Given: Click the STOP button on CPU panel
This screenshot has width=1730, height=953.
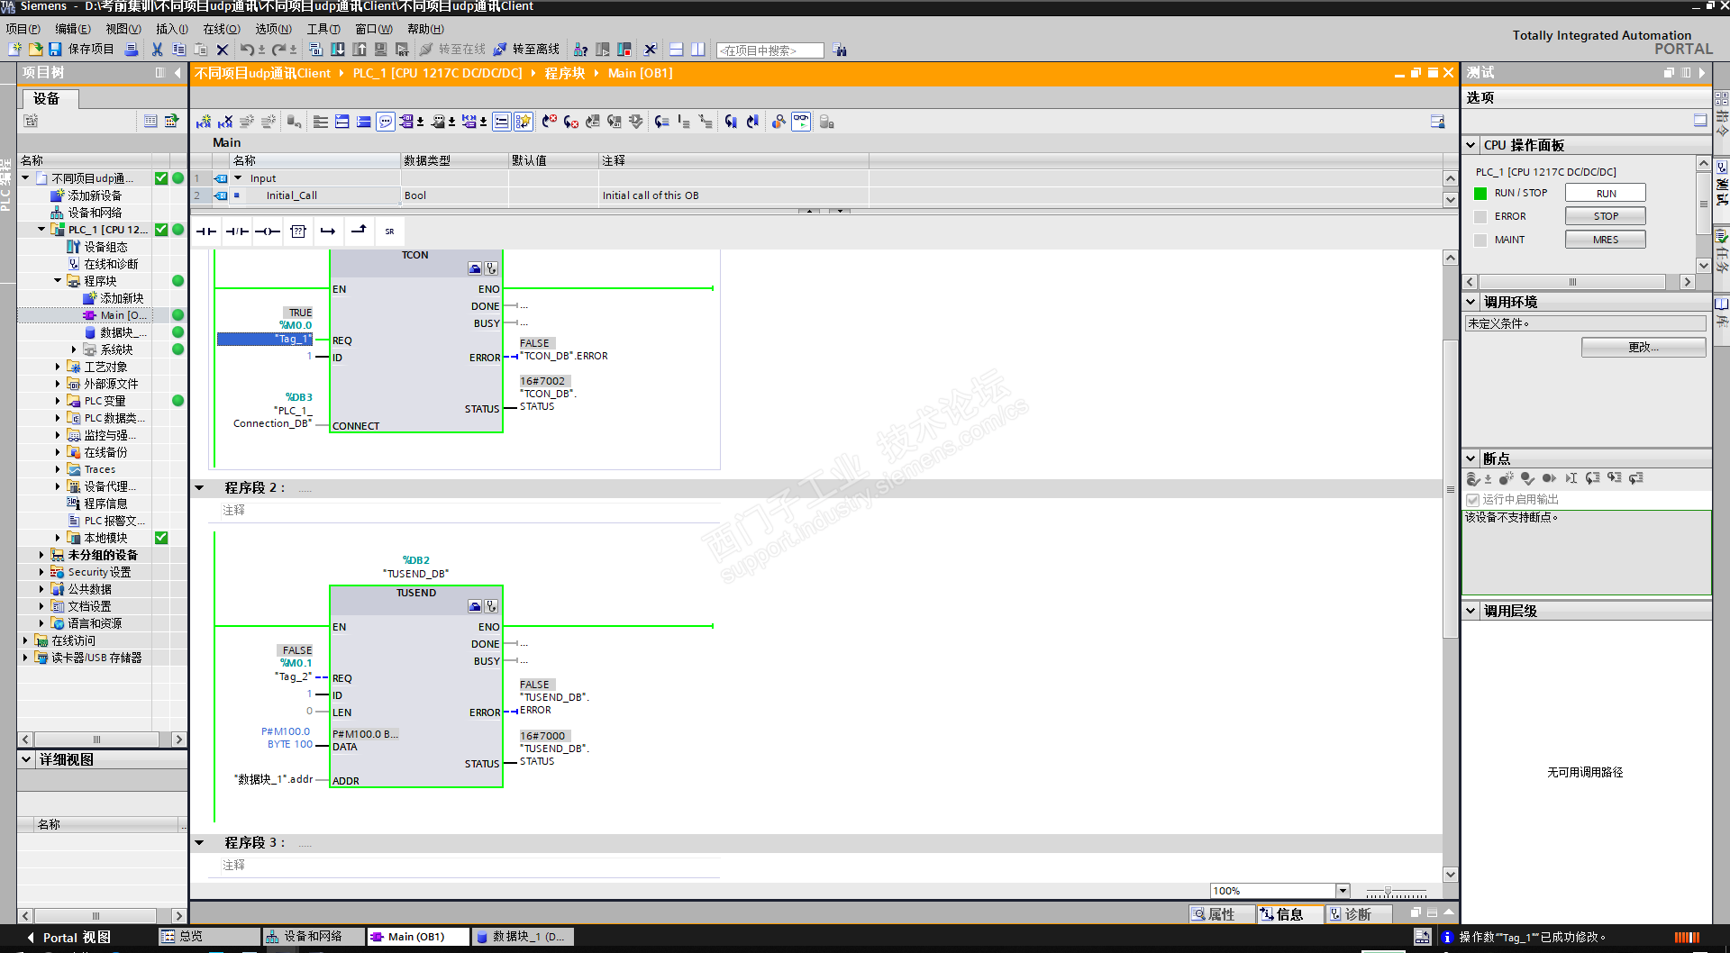Looking at the screenshot, I should [1606, 216].
